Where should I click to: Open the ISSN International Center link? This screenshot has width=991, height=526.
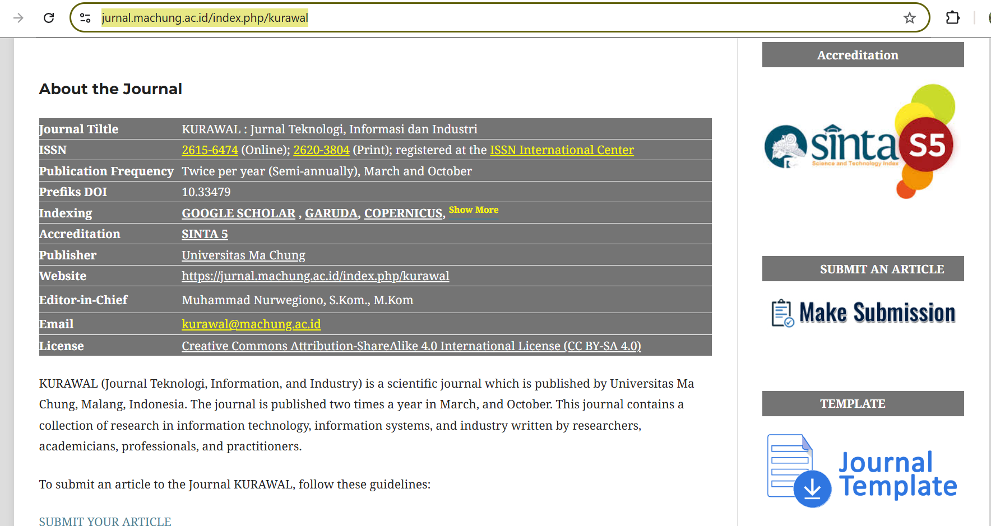click(562, 150)
